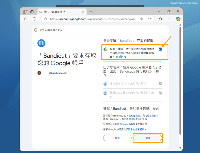Open the browser profile icon
The height and width of the screenshot is (153, 200).
(24, 12)
